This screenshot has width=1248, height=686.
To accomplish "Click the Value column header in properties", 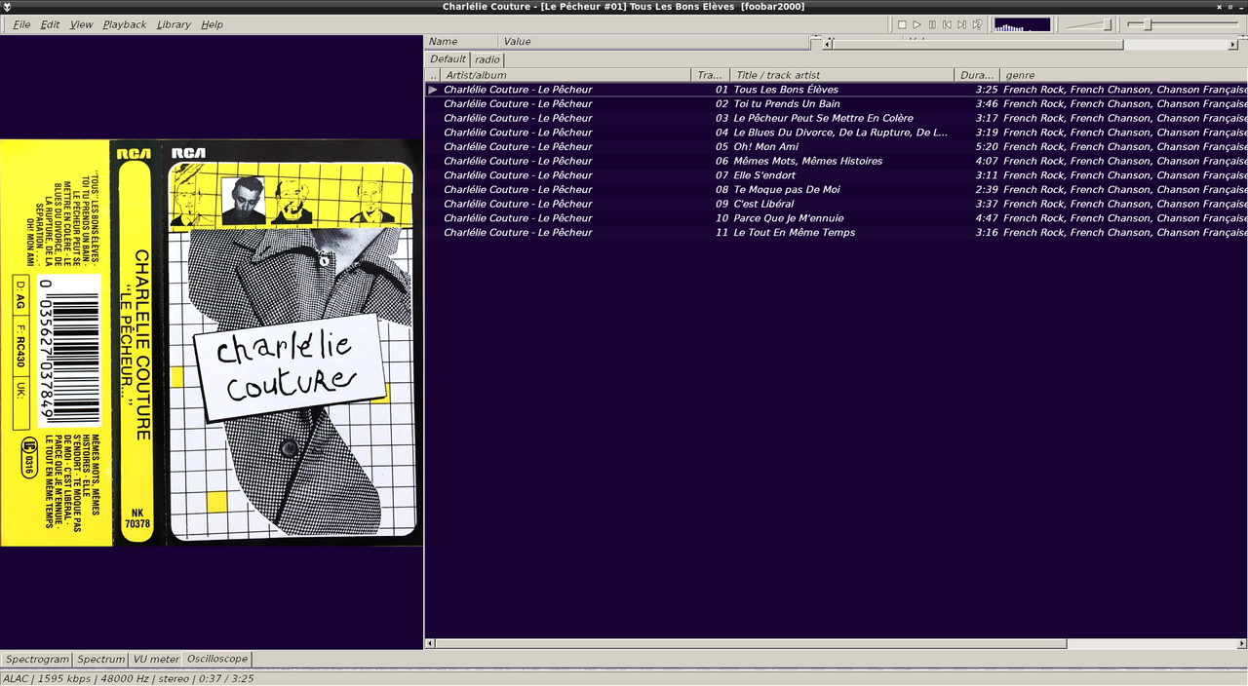I will pyautogui.click(x=654, y=42).
